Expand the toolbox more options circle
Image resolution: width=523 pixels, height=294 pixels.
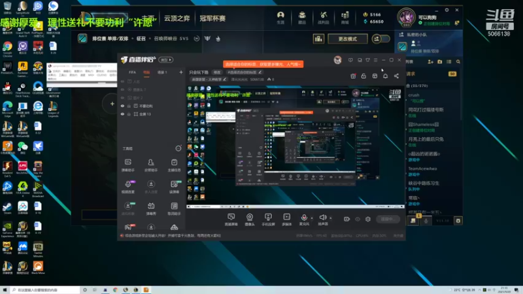pos(178,148)
